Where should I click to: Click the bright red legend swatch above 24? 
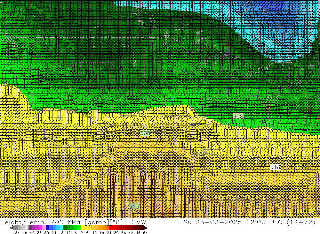point(110,228)
